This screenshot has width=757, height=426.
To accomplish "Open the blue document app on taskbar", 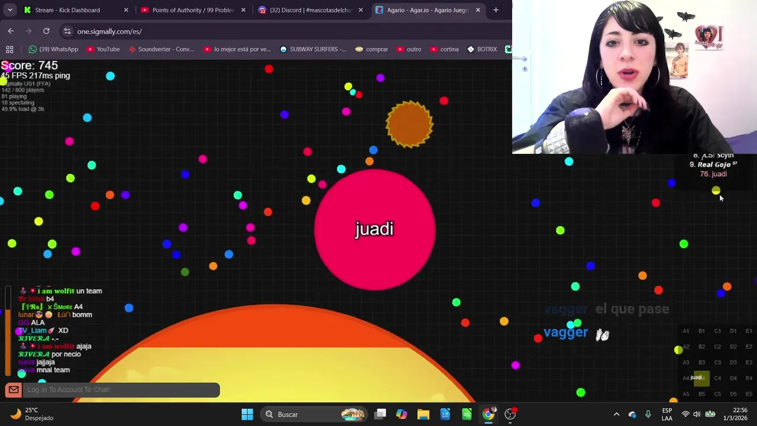I will 445,414.
